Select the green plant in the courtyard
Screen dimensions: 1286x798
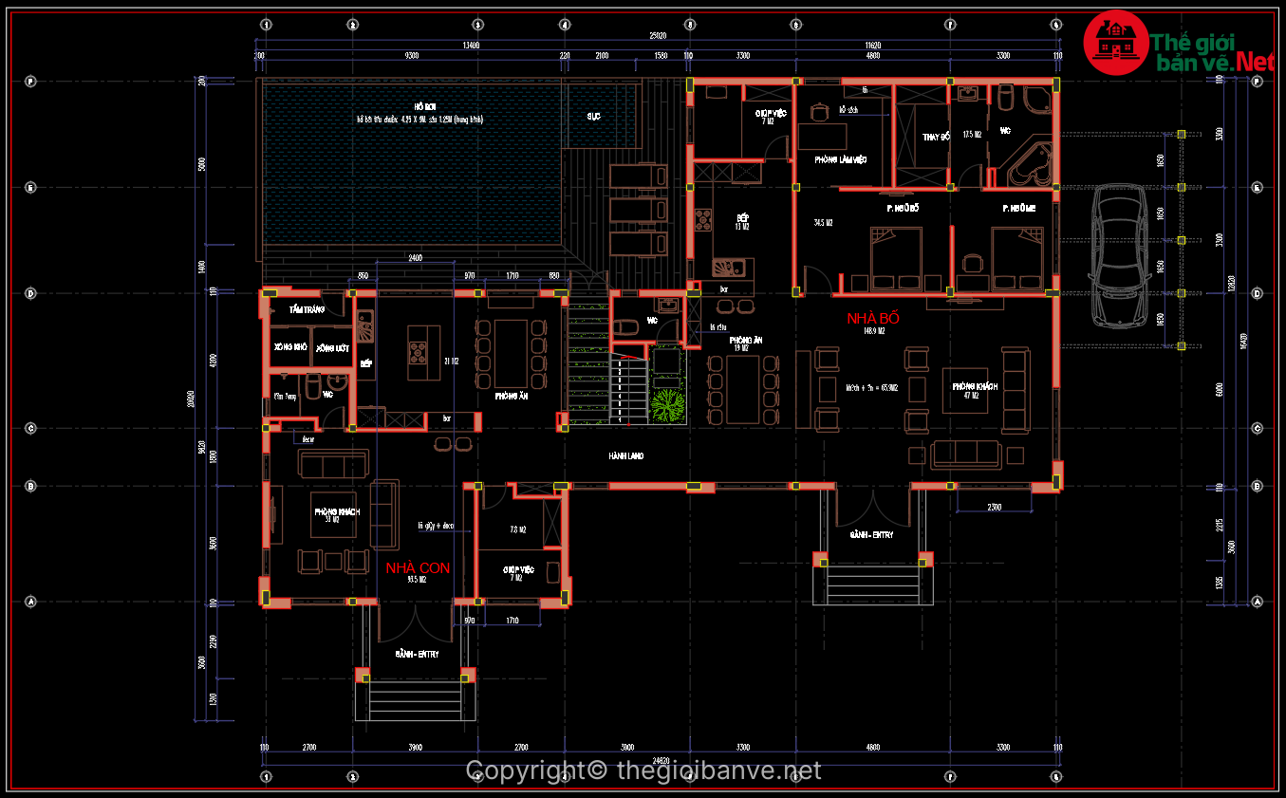(x=669, y=405)
